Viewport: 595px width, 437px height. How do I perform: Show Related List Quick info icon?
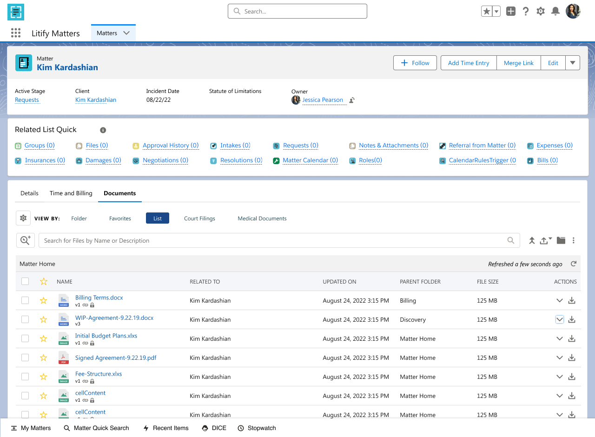(103, 130)
